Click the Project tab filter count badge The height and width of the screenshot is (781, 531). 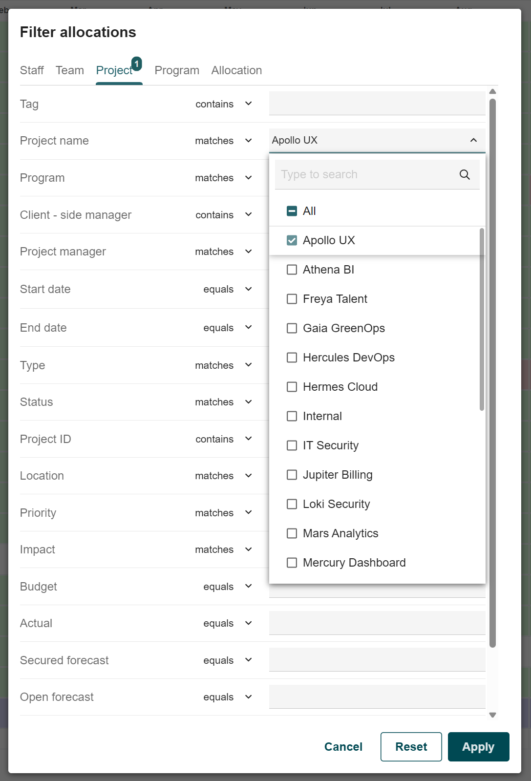point(137,63)
